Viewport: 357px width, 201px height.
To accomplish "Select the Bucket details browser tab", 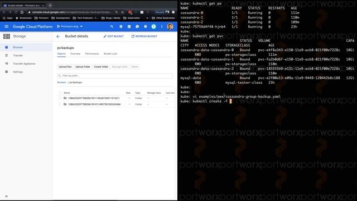I will pyautogui.click(x=23, y=5).
